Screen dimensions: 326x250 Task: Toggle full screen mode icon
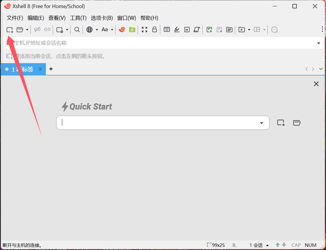tap(145, 30)
